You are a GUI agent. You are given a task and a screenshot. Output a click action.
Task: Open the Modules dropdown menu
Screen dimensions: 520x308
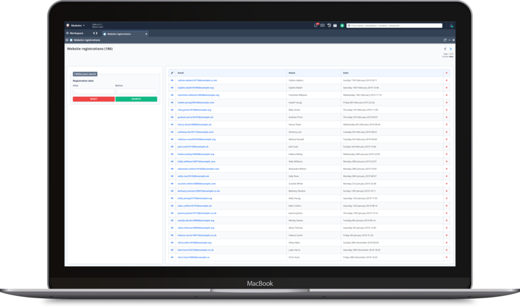pyautogui.click(x=78, y=26)
